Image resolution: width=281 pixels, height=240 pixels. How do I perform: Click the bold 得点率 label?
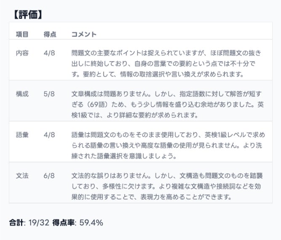[x=63, y=222]
